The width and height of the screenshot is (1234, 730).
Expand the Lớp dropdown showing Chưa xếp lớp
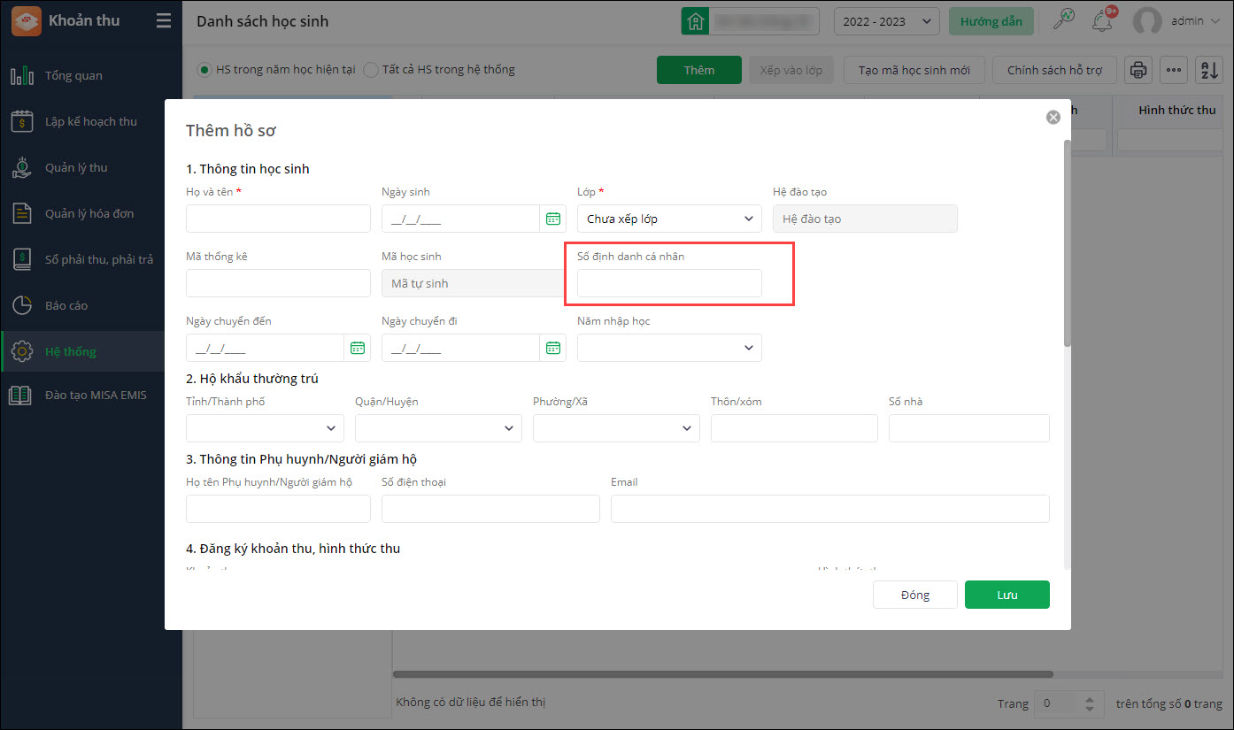[668, 219]
